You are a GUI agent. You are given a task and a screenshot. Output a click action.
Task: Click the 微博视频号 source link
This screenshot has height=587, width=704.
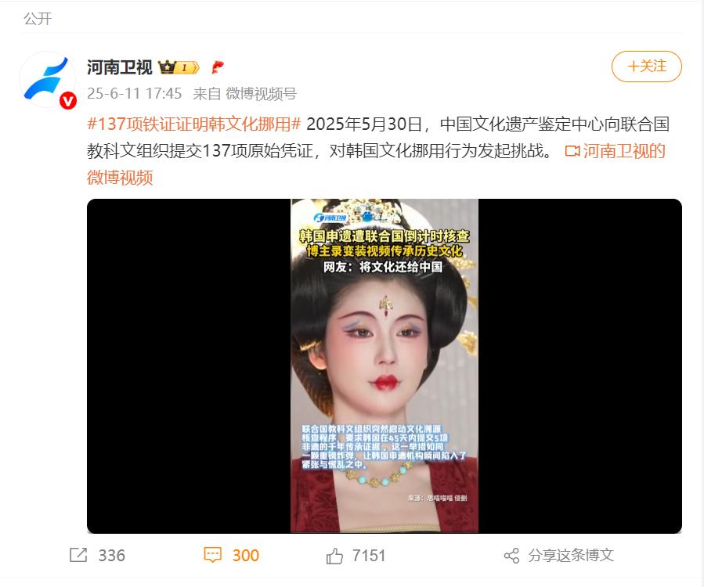point(261,93)
